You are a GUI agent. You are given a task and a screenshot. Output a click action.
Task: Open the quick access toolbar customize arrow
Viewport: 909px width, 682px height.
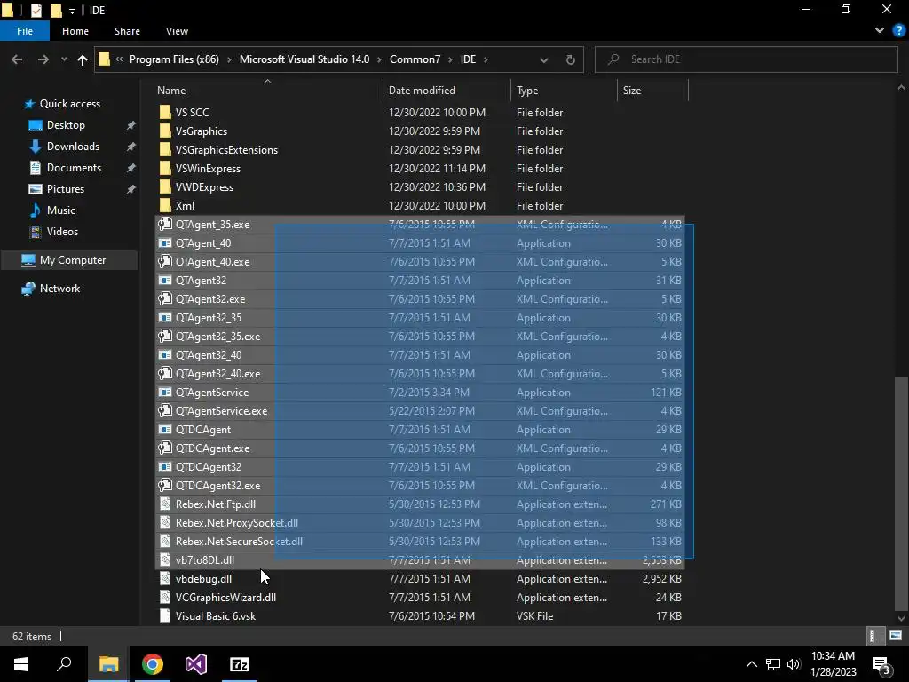(x=72, y=11)
